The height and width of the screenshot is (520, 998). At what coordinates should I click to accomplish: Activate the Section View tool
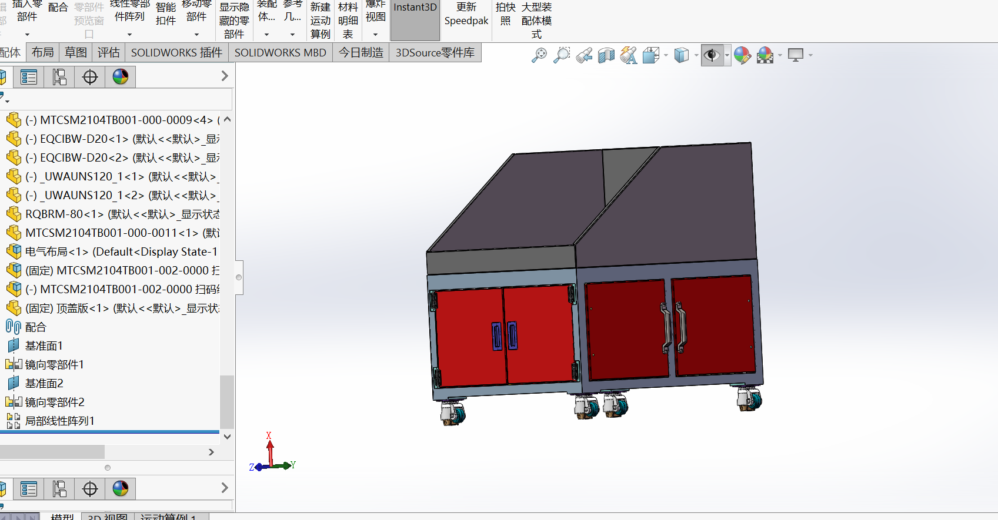[x=606, y=55]
